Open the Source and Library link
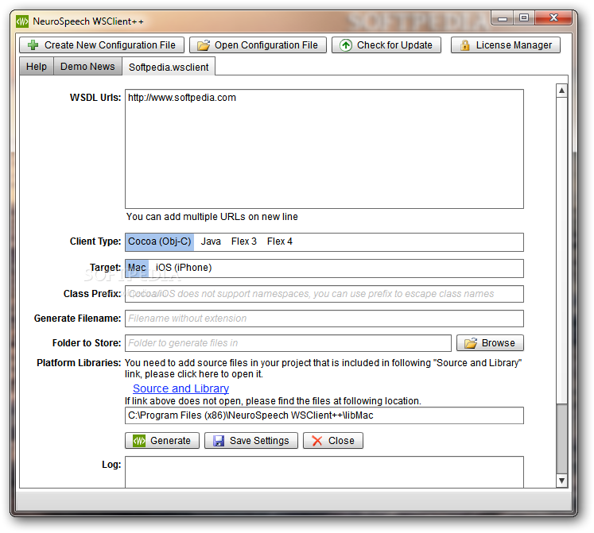 (181, 388)
